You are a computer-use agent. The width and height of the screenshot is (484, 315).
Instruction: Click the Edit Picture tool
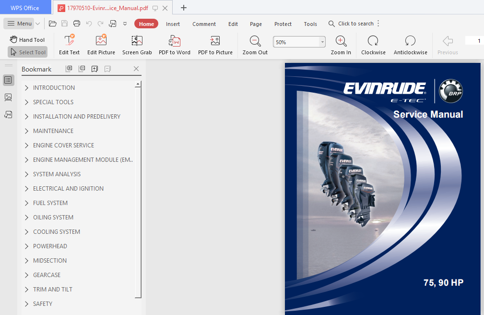[101, 45]
